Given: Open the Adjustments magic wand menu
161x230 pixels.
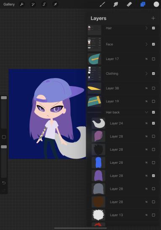Looking at the screenshot, I should point(33,4).
